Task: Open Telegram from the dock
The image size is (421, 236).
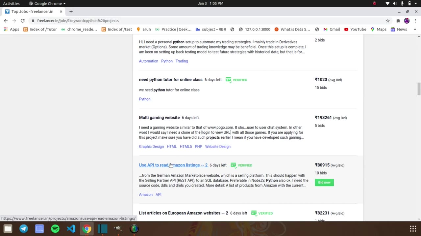Action: (24, 228)
